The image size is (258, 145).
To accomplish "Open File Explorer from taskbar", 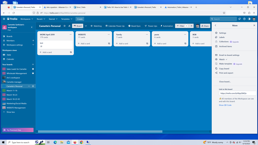I will pos(62,142).
